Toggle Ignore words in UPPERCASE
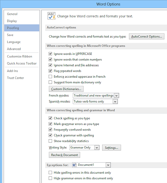The width and height of the screenshot is (167, 183). (x=50, y=54)
